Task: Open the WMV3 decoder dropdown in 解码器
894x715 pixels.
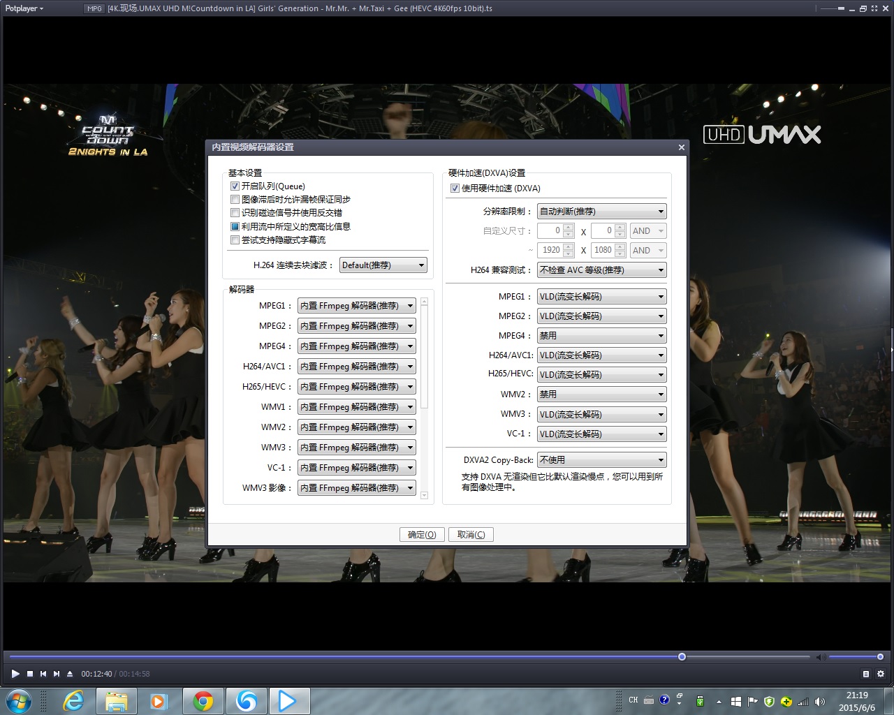Action: 357,448
